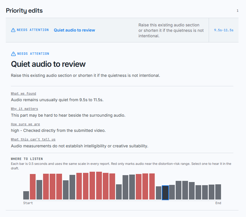246x217 pixels.
Task: Click the 'Start' label under the chart
Action: pyautogui.click(x=28, y=203)
